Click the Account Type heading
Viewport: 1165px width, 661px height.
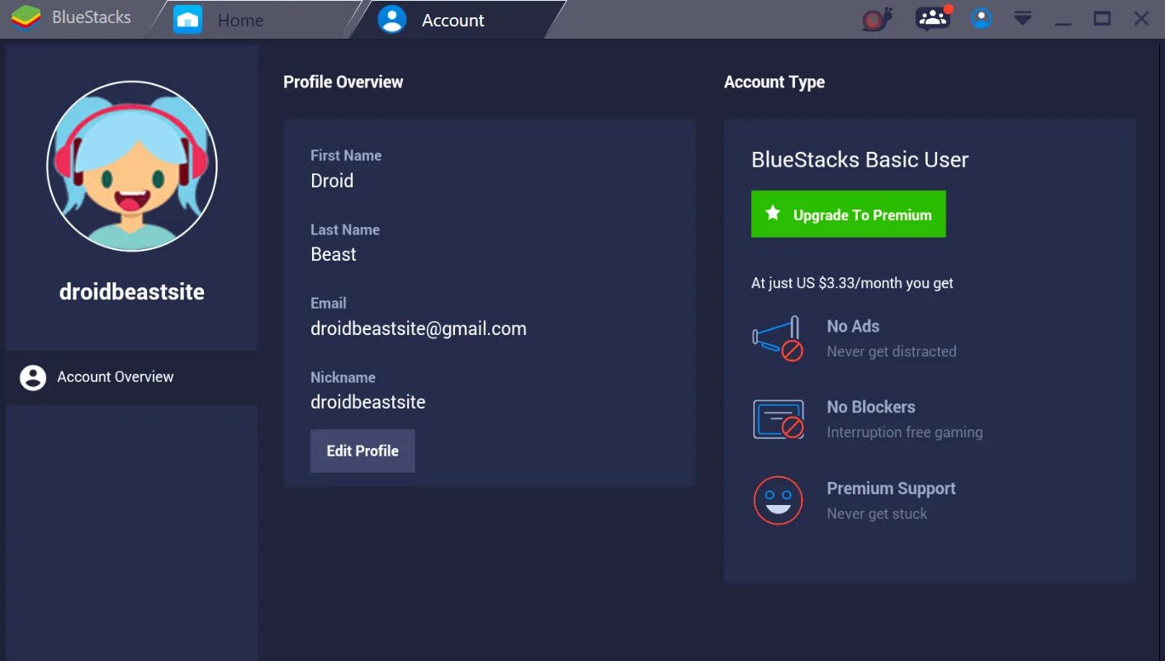[x=774, y=82]
